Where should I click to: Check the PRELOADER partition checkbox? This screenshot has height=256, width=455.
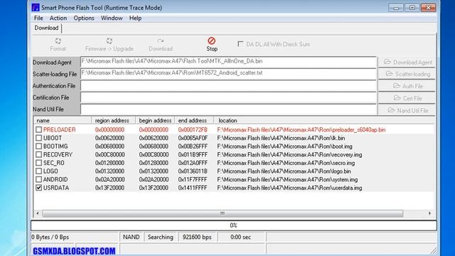click(38, 129)
